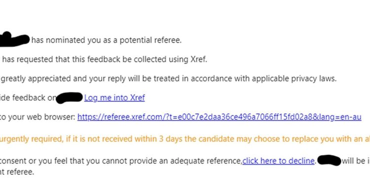Click the 'will be i' text after redaction

(356, 161)
